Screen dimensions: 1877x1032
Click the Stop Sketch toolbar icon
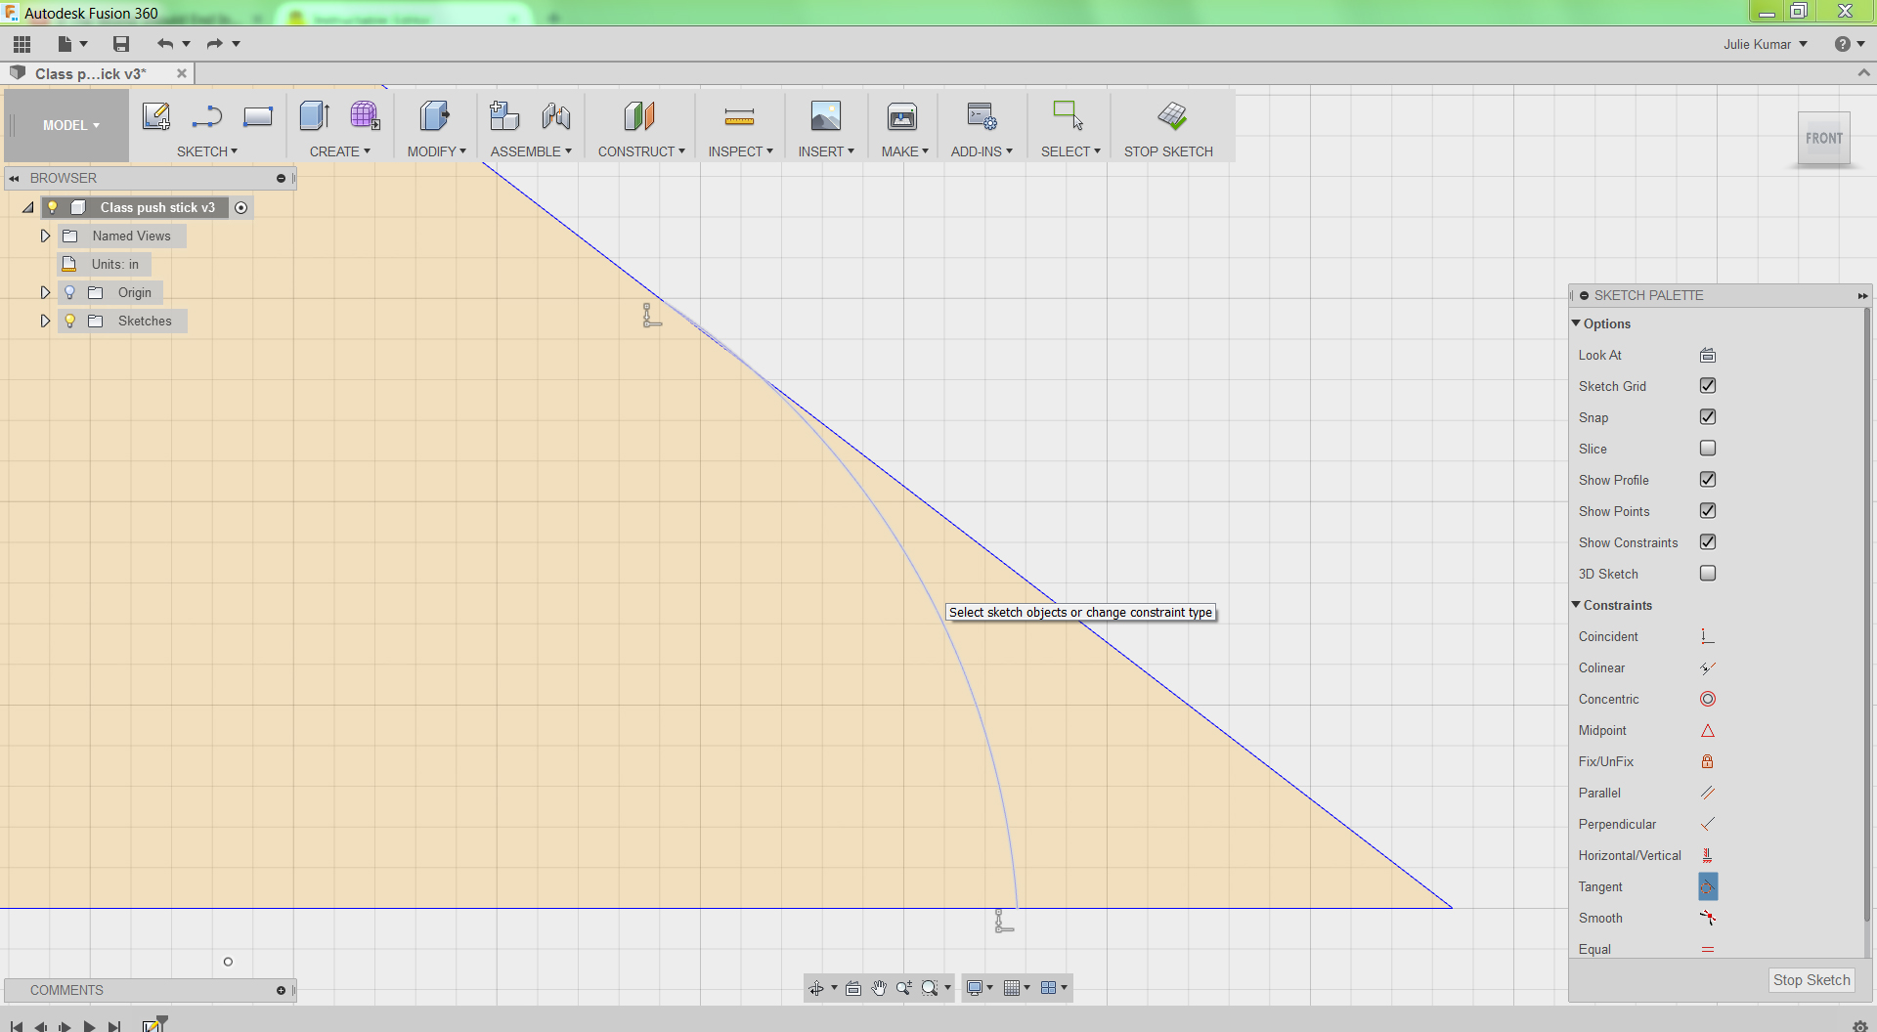[x=1172, y=116]
